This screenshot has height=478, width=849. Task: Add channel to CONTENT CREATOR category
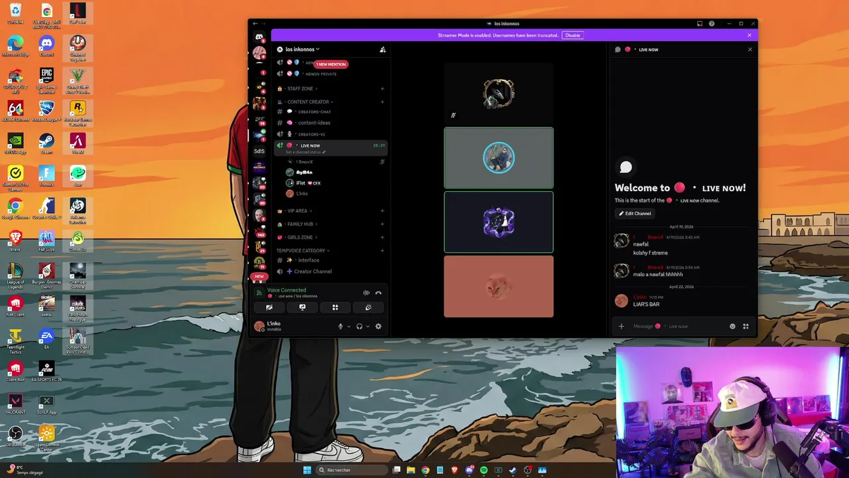pyautogui.click(x=382, y=102)
